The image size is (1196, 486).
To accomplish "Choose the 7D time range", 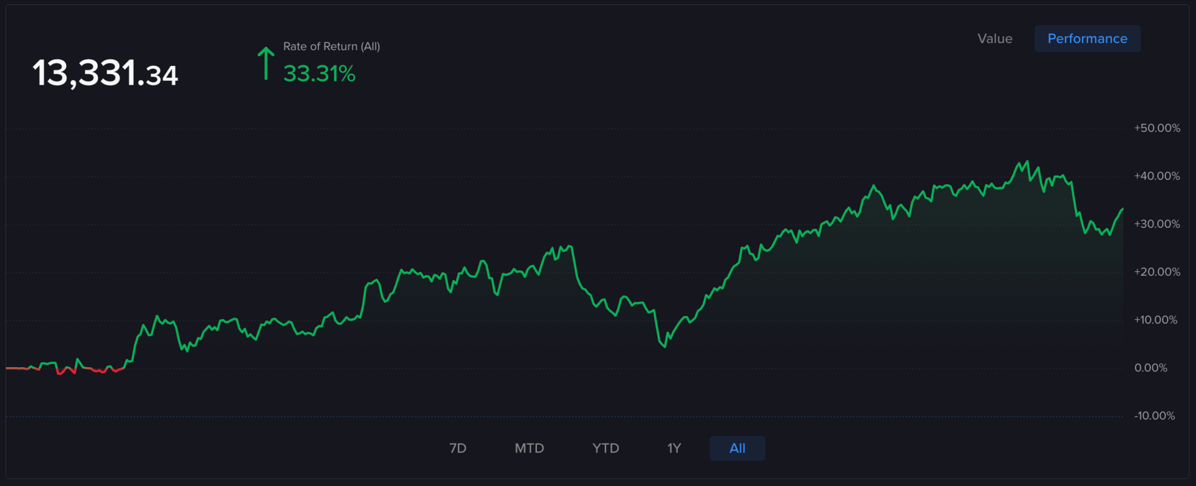I will (458, 448).
